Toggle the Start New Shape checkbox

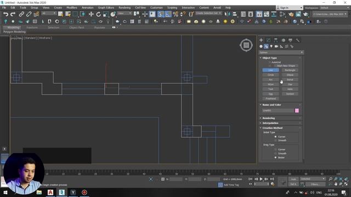(270, 66)
